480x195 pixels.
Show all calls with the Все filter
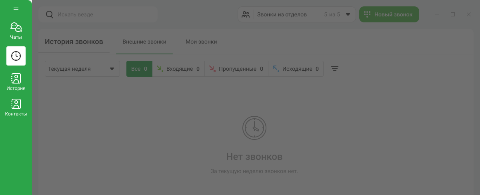(x=139, y=69)
